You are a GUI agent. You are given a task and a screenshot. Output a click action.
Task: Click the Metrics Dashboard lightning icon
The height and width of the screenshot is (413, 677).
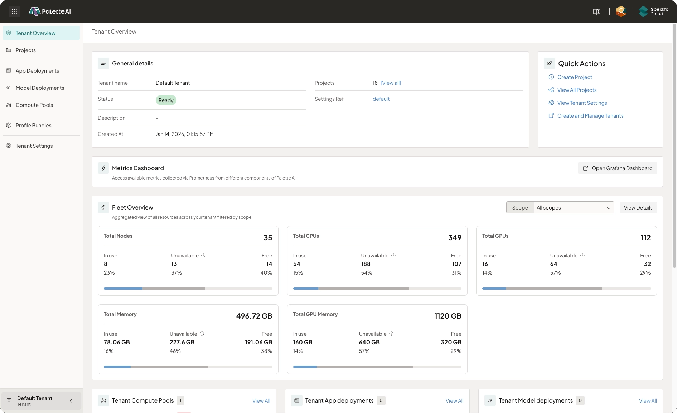point(103,168)
